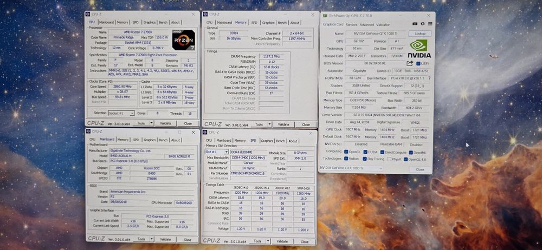This screenshot has height=250, width=542.
Task: Open CPU tab in the motherboard CPU-Z window
Action: pyautogui.click(x=92, y=140)
